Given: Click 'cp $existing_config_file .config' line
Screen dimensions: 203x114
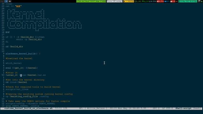Looking at the screenshot, I should pos(27,96).
